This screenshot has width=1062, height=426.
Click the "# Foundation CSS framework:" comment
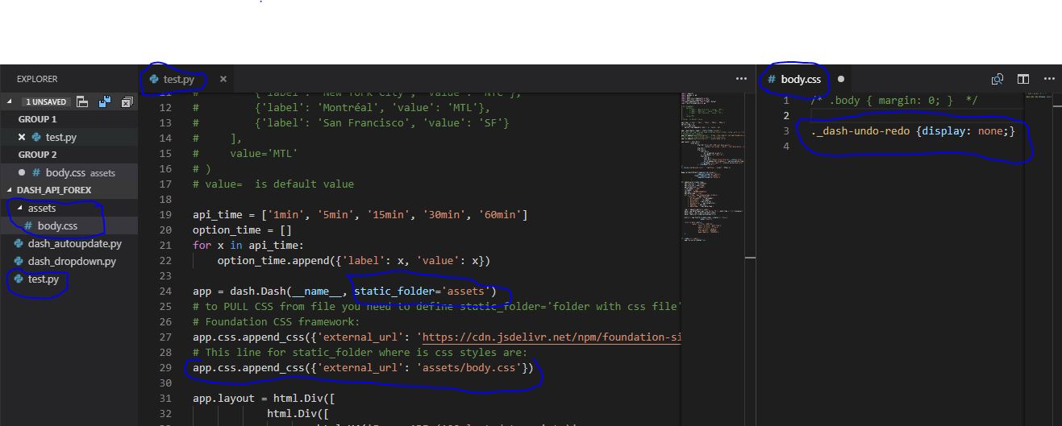tap(277, 322)
